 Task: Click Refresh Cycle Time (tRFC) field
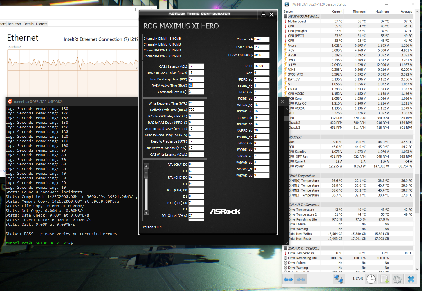pos(196,110)
